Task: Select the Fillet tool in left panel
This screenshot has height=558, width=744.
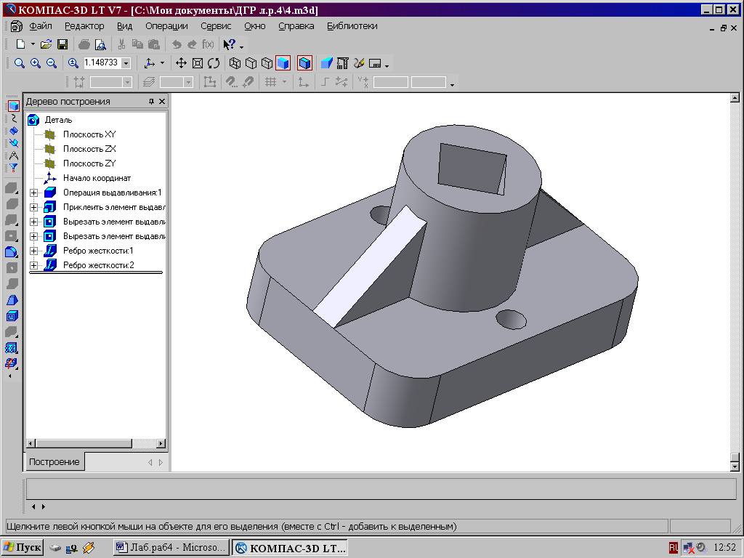Action: tap(12, 252)
